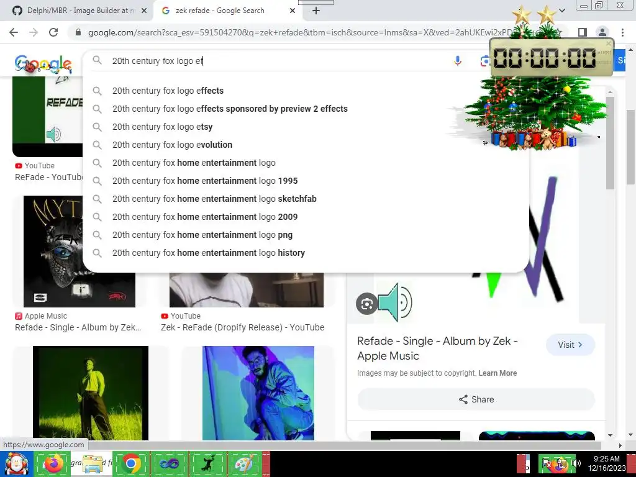Screen dimensions: 636x477
Task: Open the running figure app on taskbar
Action: pos(208,463)
